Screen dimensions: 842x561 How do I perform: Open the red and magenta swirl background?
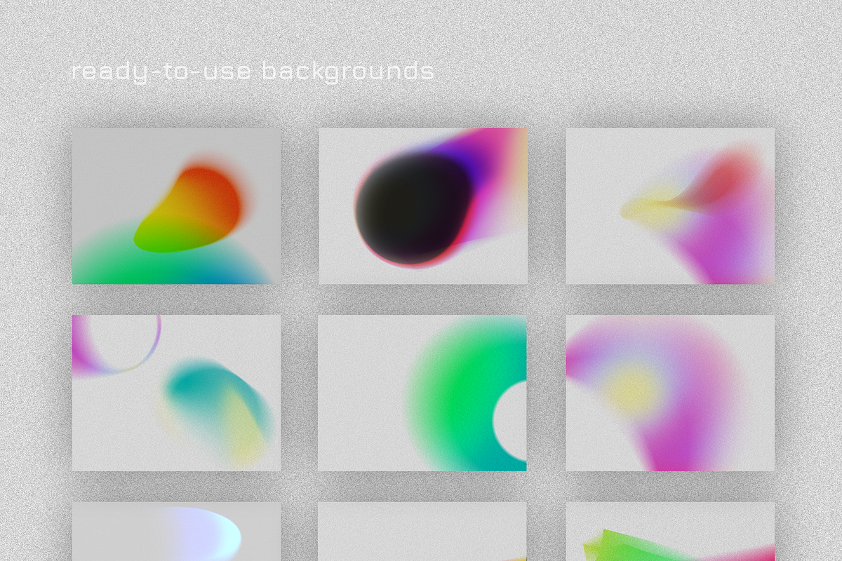click(670, 206)
